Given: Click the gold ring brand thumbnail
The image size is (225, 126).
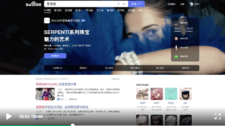Looking at the screenshot, I should pos(157,94).
